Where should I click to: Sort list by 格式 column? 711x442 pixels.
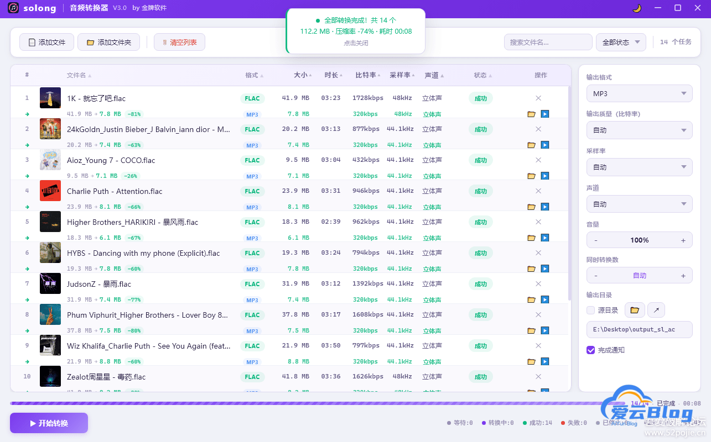click(x=255, y=75)
